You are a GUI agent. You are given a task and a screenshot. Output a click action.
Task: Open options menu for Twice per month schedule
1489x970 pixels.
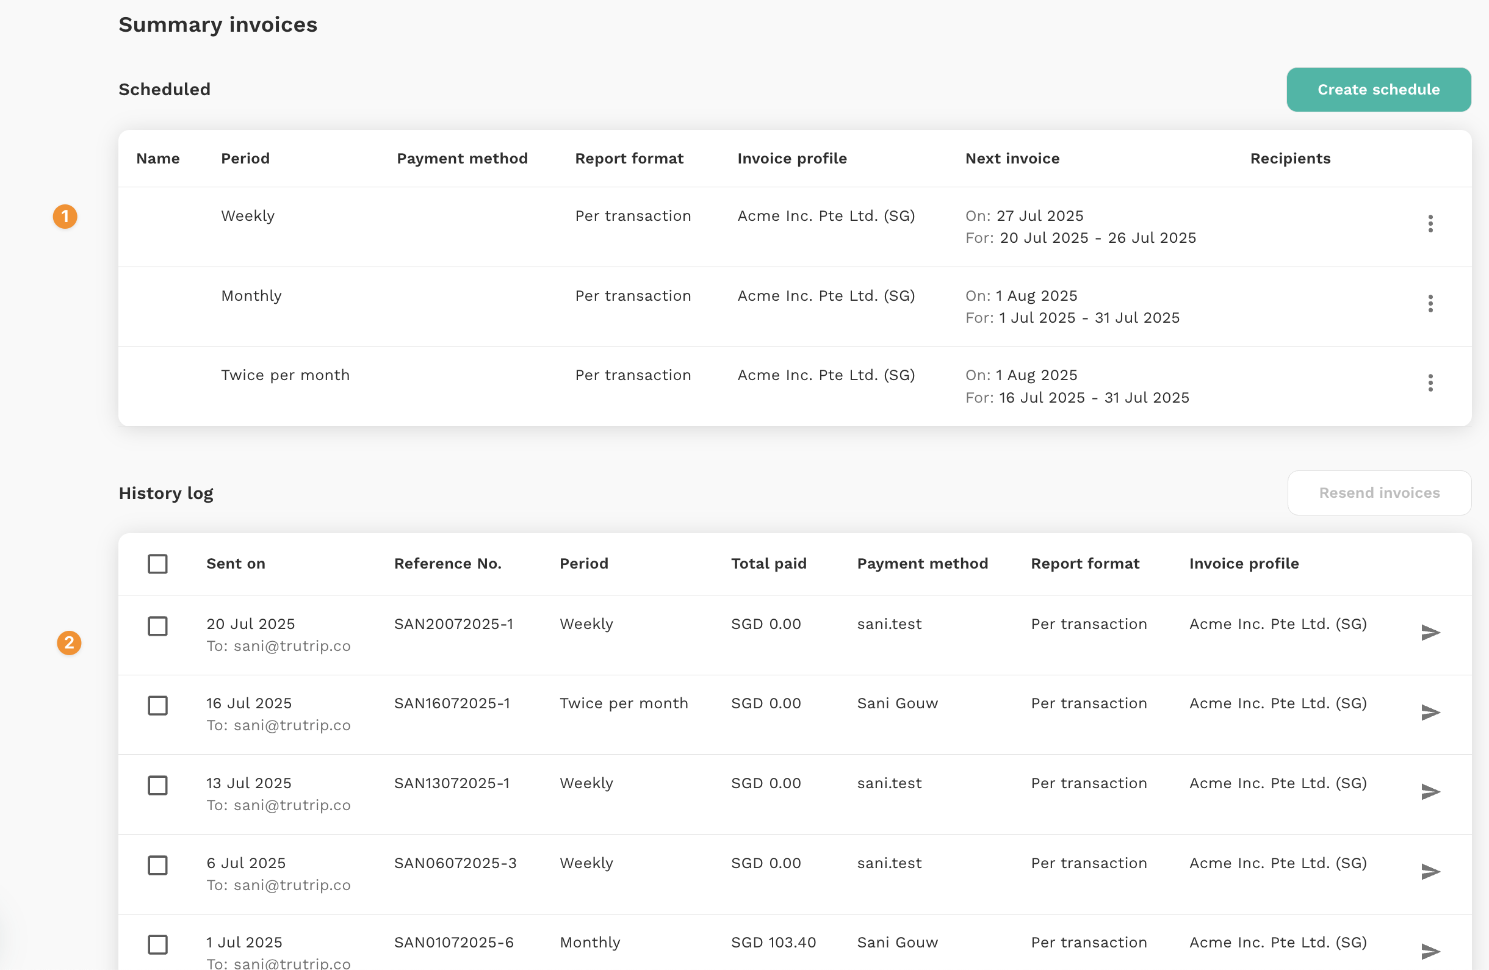(1430, 383)
